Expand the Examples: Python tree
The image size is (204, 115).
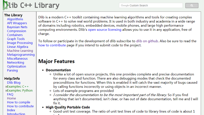pyautogui.click(x=6, y=91)
